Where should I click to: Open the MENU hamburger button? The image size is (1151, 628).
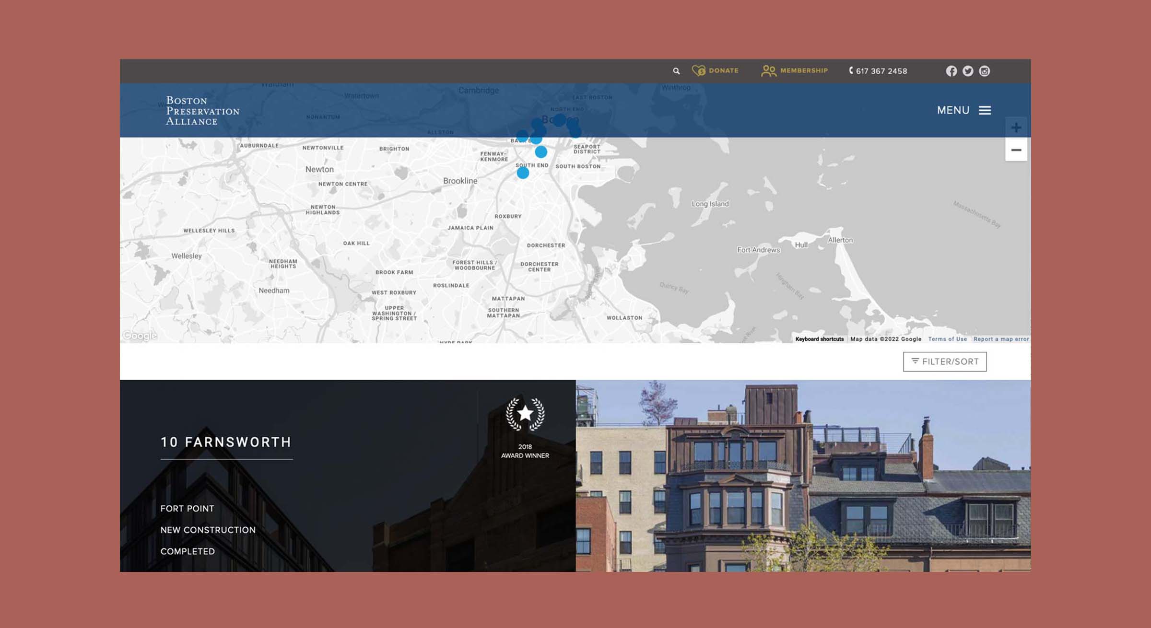[964, 110]
